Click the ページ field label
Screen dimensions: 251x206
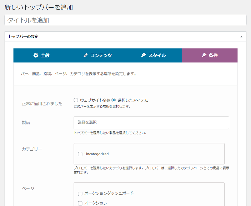tap(28, 189)
